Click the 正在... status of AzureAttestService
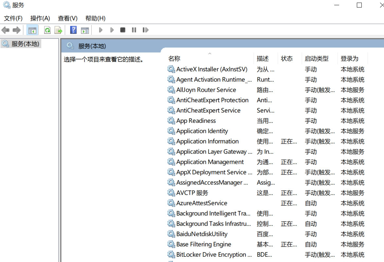 click(x=289, y=203)
